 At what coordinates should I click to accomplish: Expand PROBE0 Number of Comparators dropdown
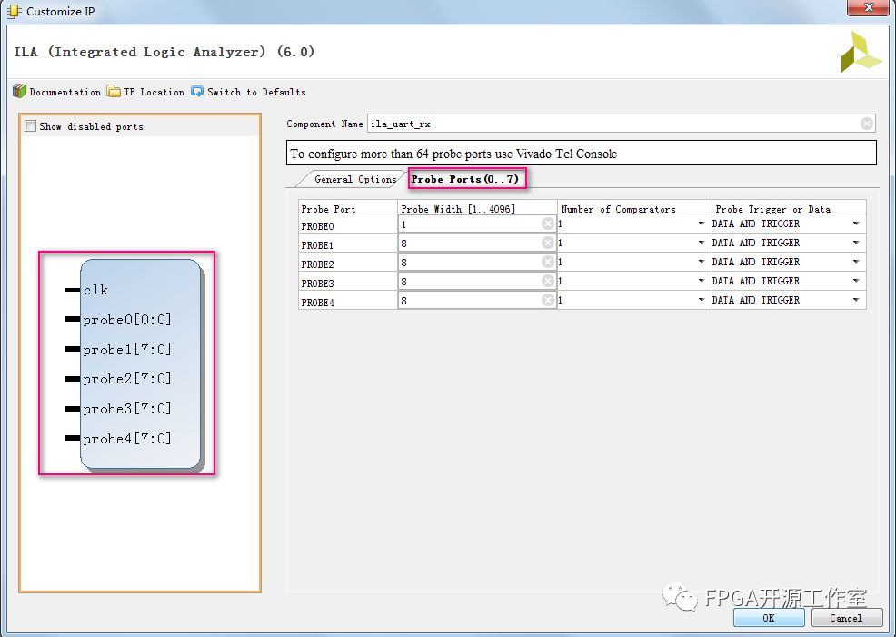(x=701, y=224)
